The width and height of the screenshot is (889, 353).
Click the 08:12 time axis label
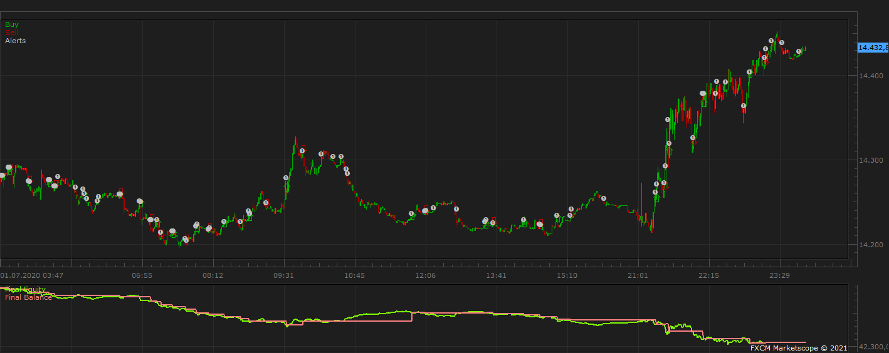(x=213, y=275)
